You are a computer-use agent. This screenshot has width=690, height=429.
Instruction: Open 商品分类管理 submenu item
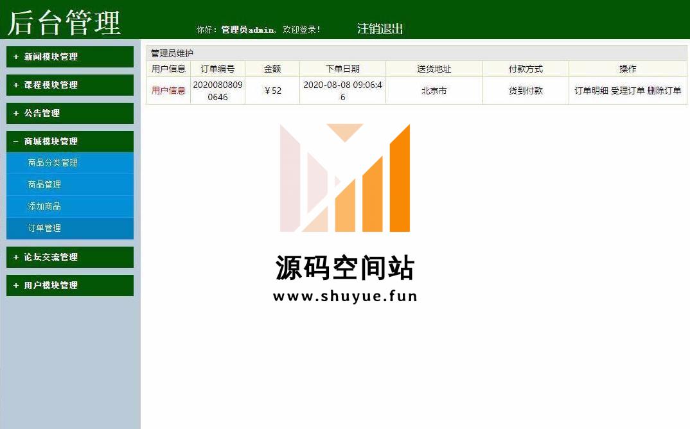pyautogui.click(x=70, y=162)
